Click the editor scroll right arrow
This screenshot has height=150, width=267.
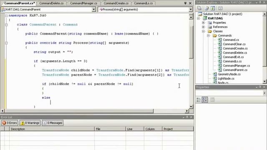click(x=187, y=111)
